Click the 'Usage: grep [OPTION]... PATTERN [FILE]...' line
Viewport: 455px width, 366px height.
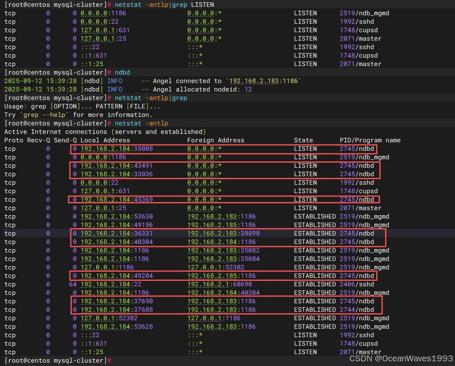pyautogui.click(x=82, y=106)
